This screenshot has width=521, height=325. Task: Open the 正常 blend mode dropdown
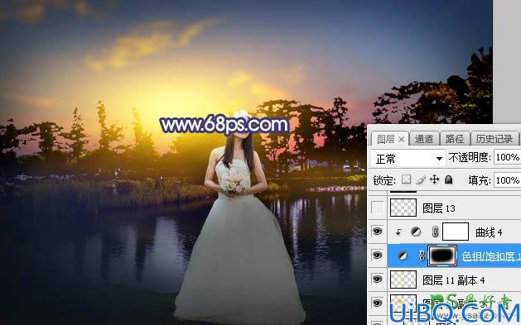pyautogui.click(x=408, y=159)
